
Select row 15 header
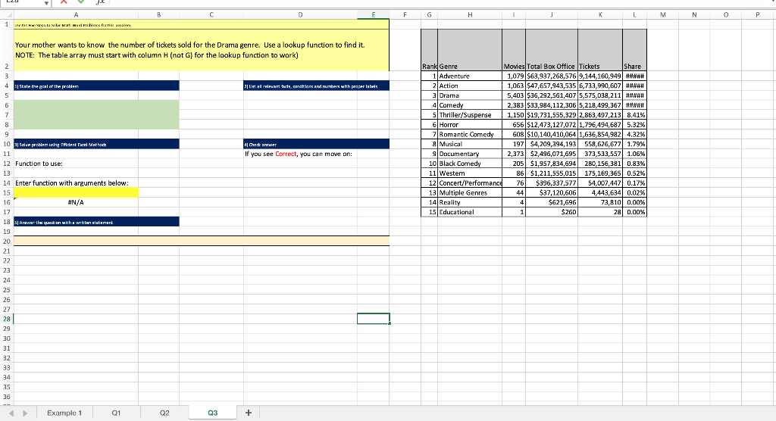[6, 192]
